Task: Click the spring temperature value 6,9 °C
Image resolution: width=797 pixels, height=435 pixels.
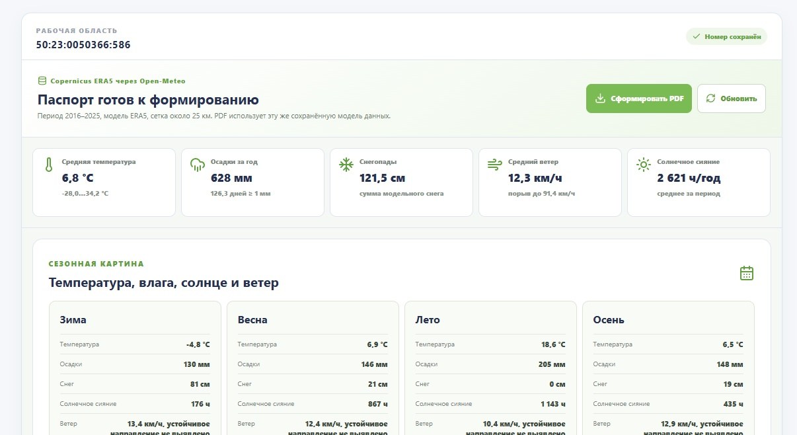Action: (x=377, y=344)
